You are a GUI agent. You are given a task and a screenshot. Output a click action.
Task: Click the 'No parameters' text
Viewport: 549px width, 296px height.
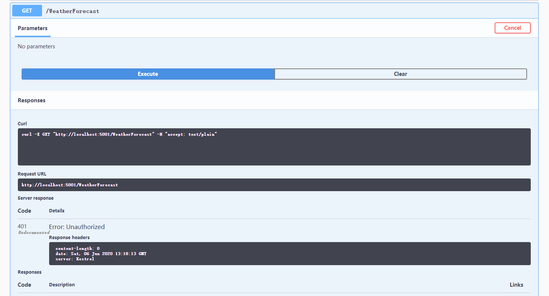pyautogui.click(x=36, y=46)
